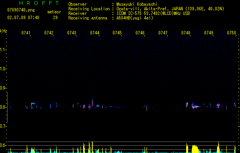The image size is (240, 153).
Task: Click the 0745 time marker
Action: pos(117,33)
